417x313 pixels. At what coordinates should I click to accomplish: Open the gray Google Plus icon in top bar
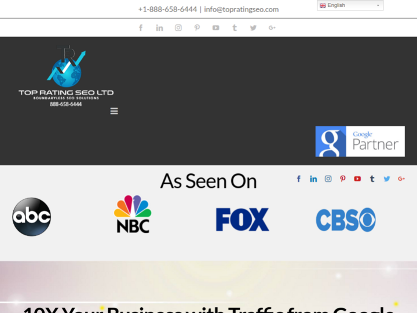(272, 28)
